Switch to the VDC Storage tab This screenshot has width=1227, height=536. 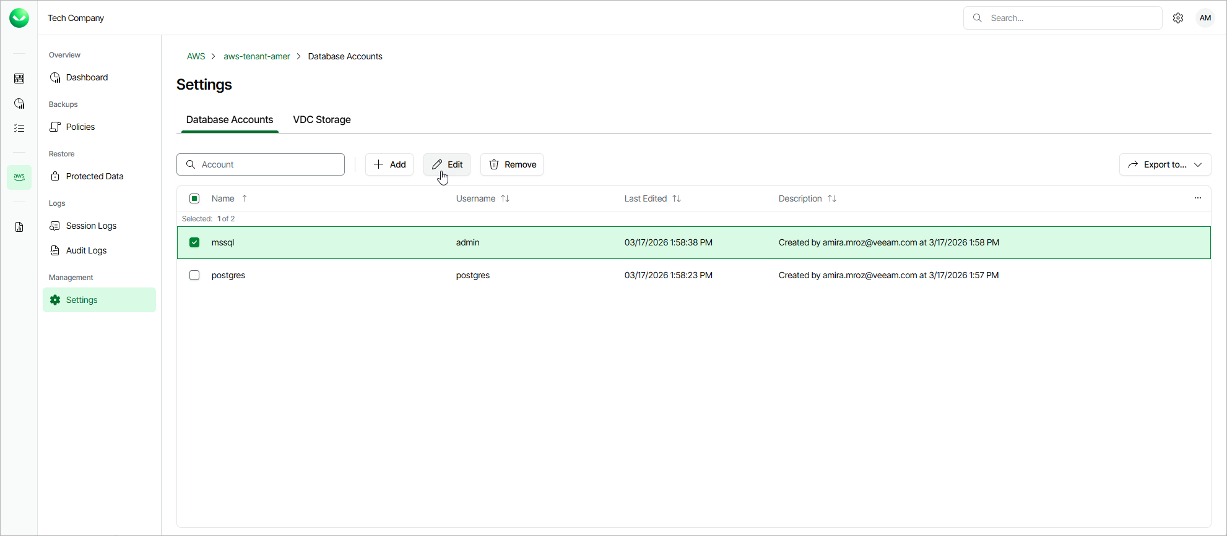[x=322, y=120]
